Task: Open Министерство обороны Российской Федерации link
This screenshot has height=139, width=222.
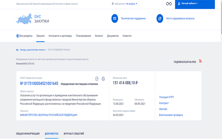Action: tap(48, 115)
